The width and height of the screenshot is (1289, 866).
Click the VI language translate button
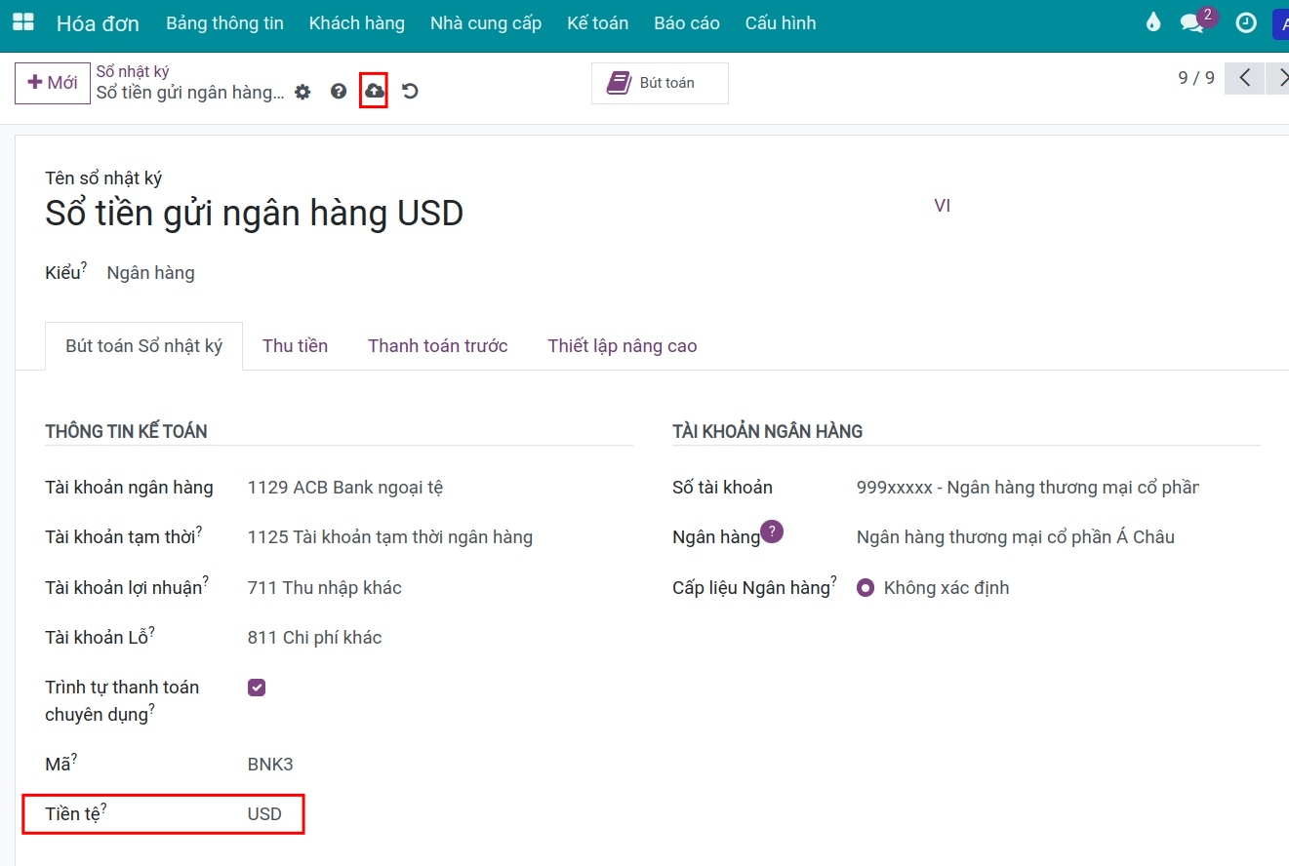[943, 206]
